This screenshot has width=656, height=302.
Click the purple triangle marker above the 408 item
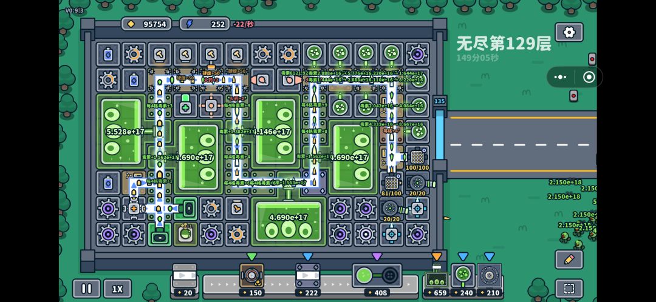click(x=377, y=256)
